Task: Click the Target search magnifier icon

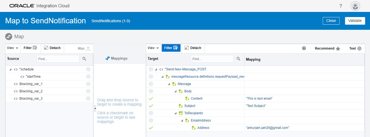Action: (238, 58)
